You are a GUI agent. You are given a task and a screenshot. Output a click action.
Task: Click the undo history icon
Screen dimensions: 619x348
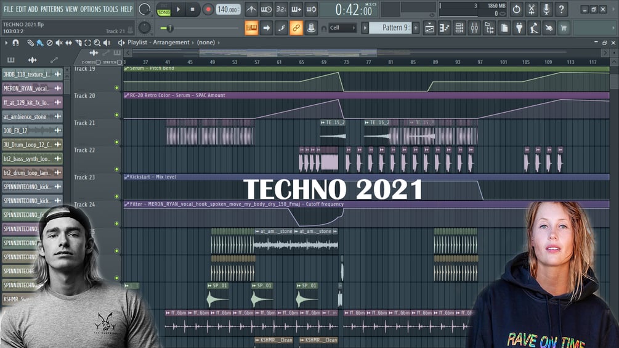pyautogui.click(x=516, y=9)
